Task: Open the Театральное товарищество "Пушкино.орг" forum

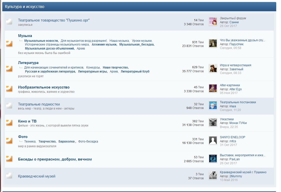Action: [x=54, y=20]
